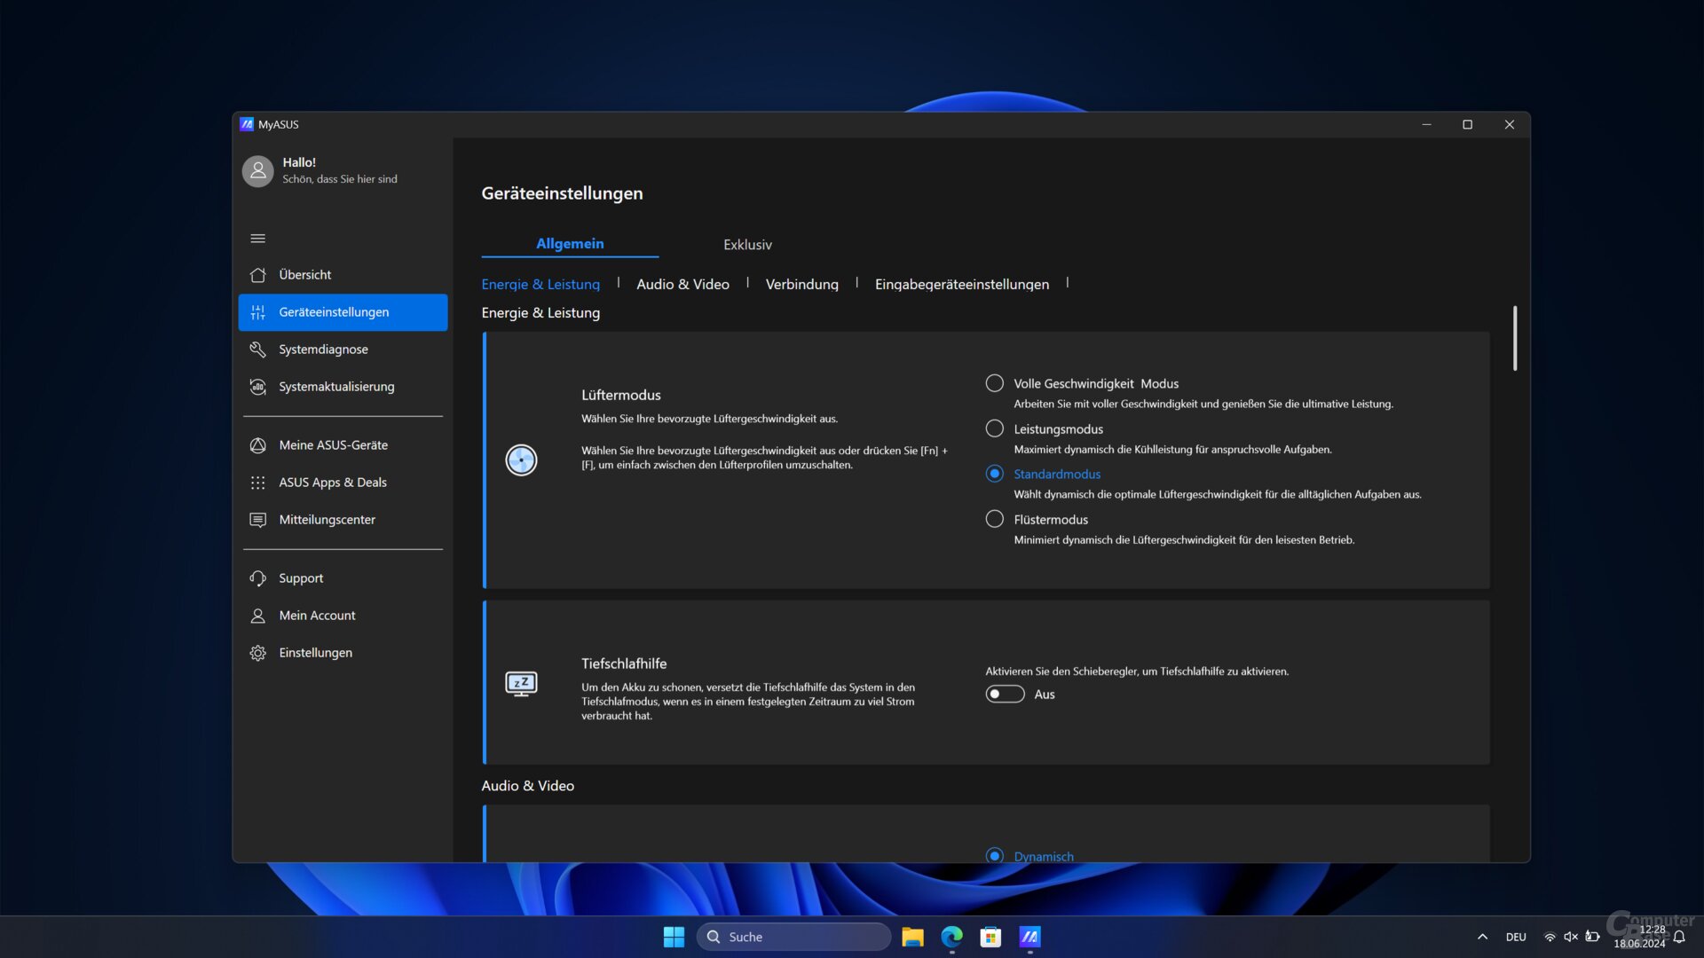Click the DEU language indicator

point(1516,937)
